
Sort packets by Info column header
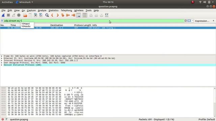(94, 25)
